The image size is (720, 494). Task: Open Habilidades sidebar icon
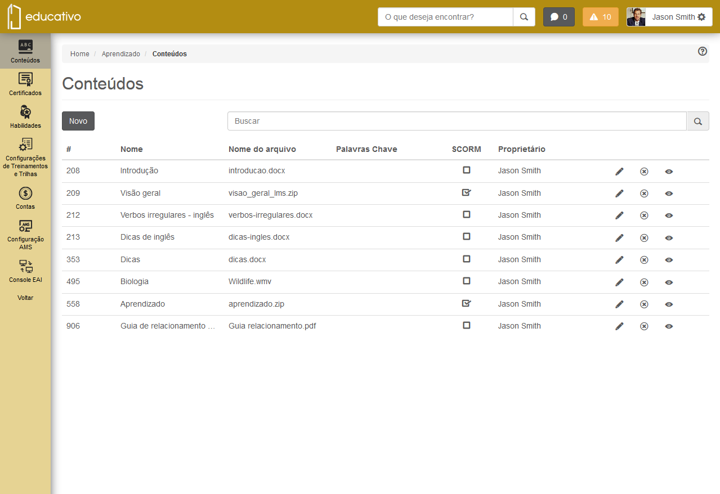coord(25,117)
